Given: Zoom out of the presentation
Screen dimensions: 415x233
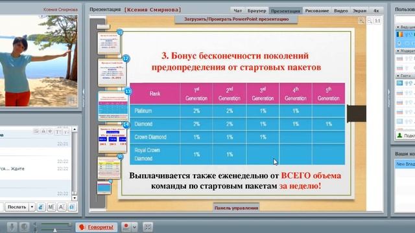Looking at the screenshot, I should click(370, 21).
